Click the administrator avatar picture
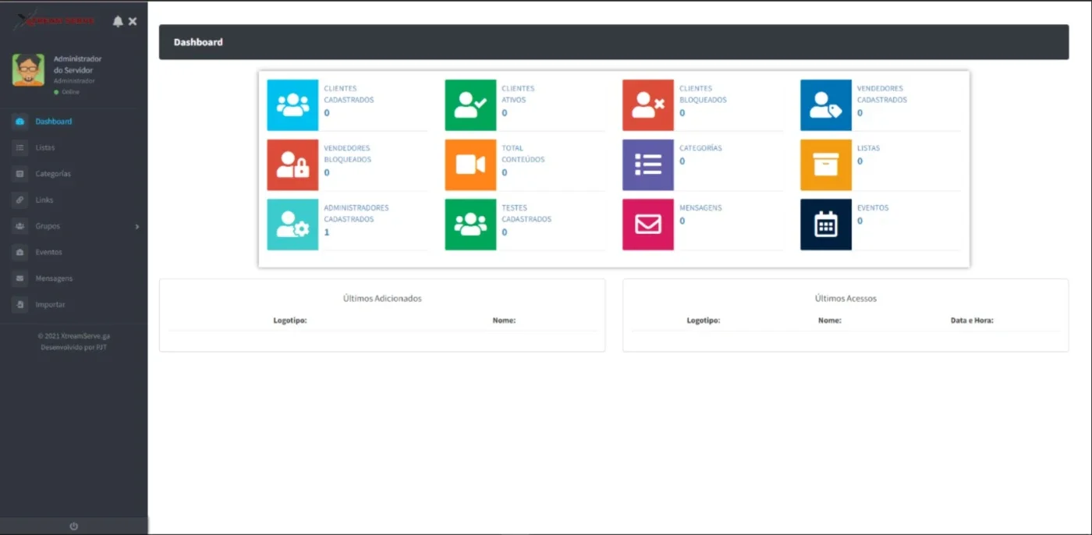 pos(28,70)
